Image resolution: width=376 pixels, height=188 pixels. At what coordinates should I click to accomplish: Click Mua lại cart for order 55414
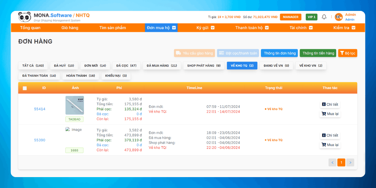[x=330, y=114]
